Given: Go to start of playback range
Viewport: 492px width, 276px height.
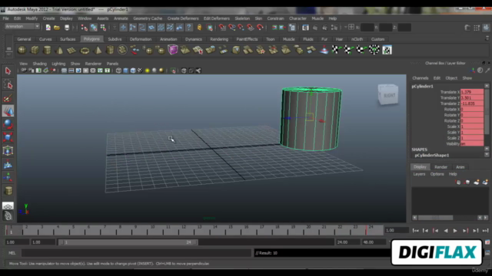Looking at the screenshot, I should [x=415, y=231].
